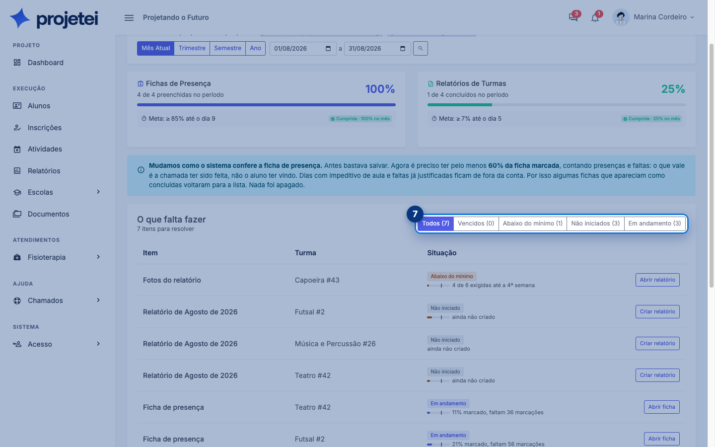Expand the Fisioterapia submenu chevron
This screenshot has height=447, width=715.
pyautogui.click(x=98, y=257)
